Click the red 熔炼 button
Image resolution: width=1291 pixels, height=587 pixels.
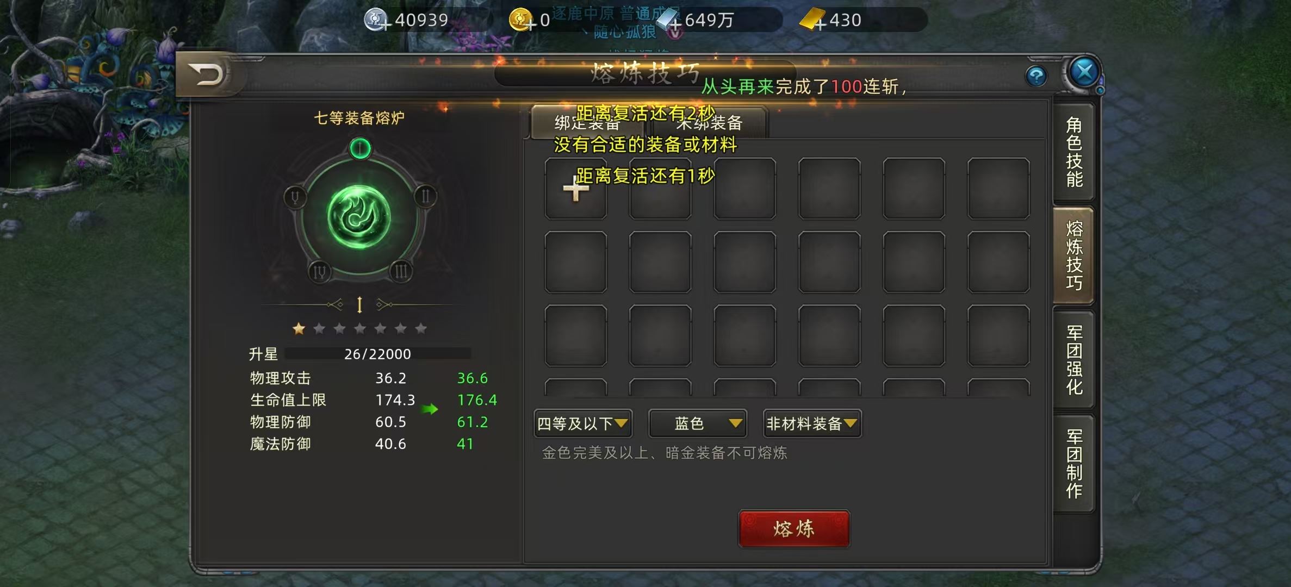click(794, 529)
